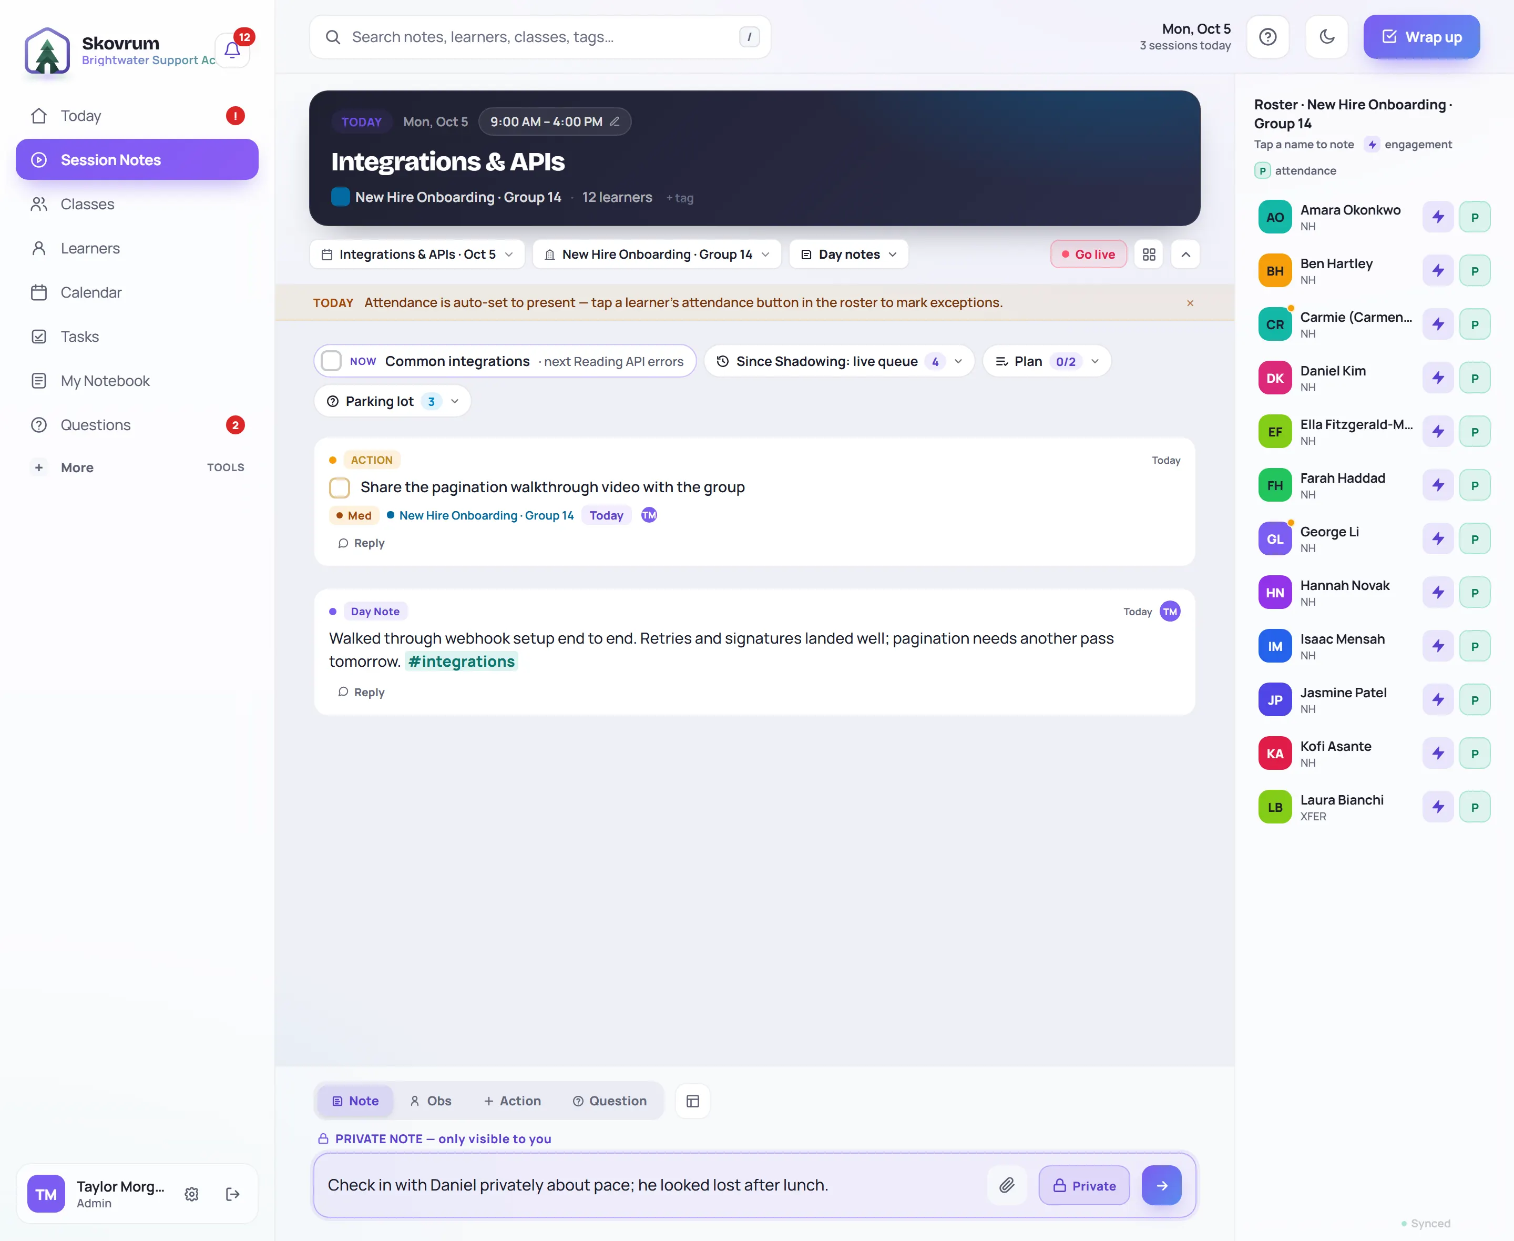Open the New Hire Onboarding · Group 14 dropdown
This screenshot has height=1241, width=1514.
pyautogui.click(x=657, y=255)
